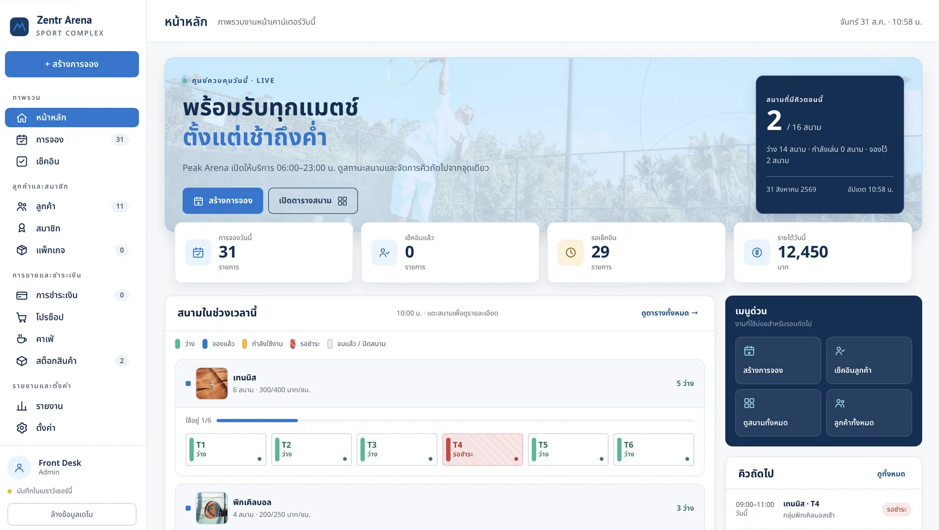Click the cart icon beside โปรช็อป
The height and width of the screenshot is (530, 939).
tap(22, 317)
